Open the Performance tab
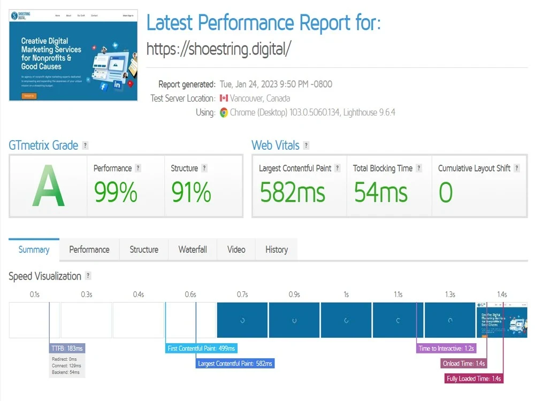The height and width of the screenshot is (401, 535). pyautogui.click(x=89, y=250)
